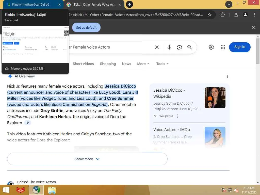Click the muted volume tray icon
Image resolution: width=260 pixels, height=195 pixels.
[236, 190]
